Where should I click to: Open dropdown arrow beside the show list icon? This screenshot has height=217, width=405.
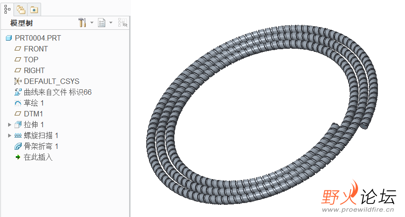point(111,23)
